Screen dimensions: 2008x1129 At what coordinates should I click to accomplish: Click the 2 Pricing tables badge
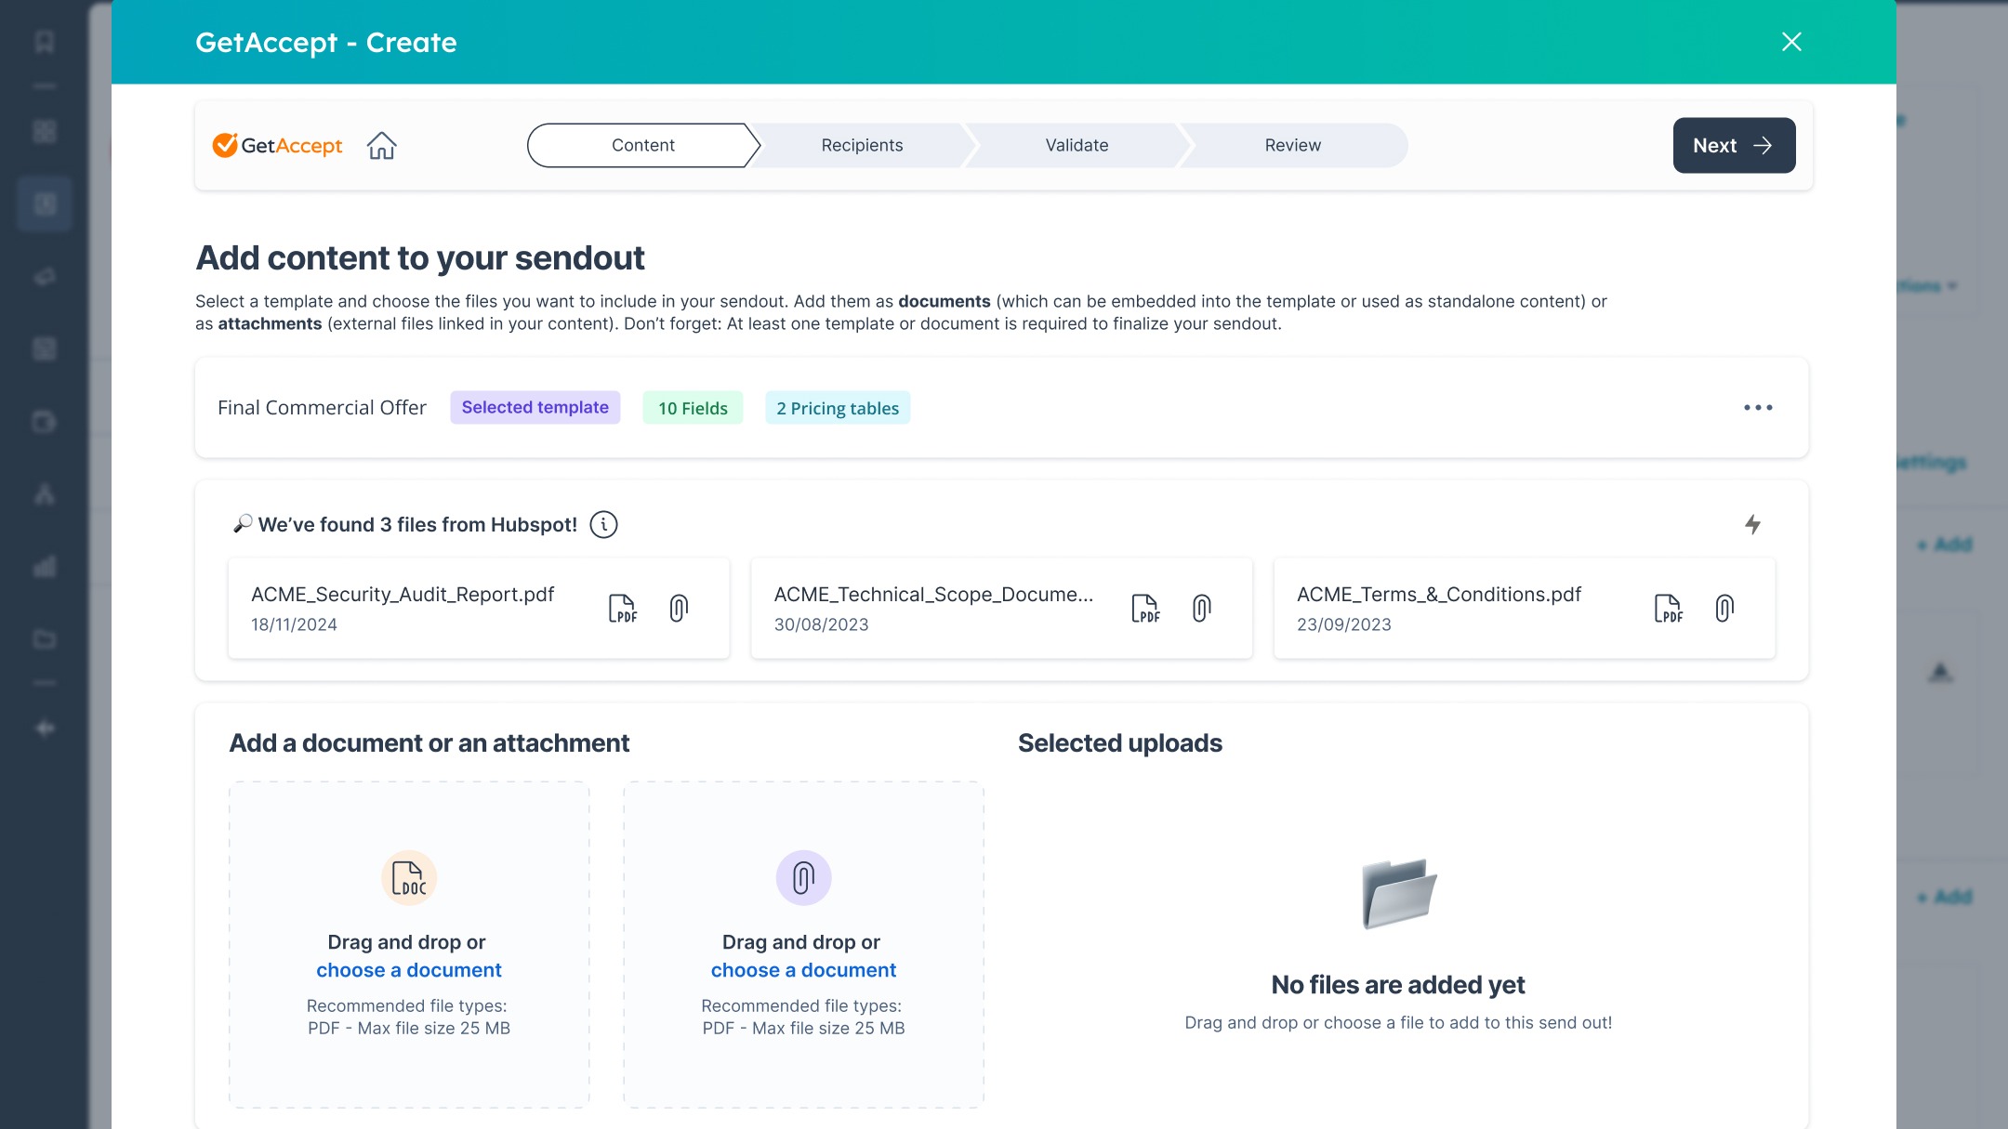pyautogui.click(x=838, y=409)
